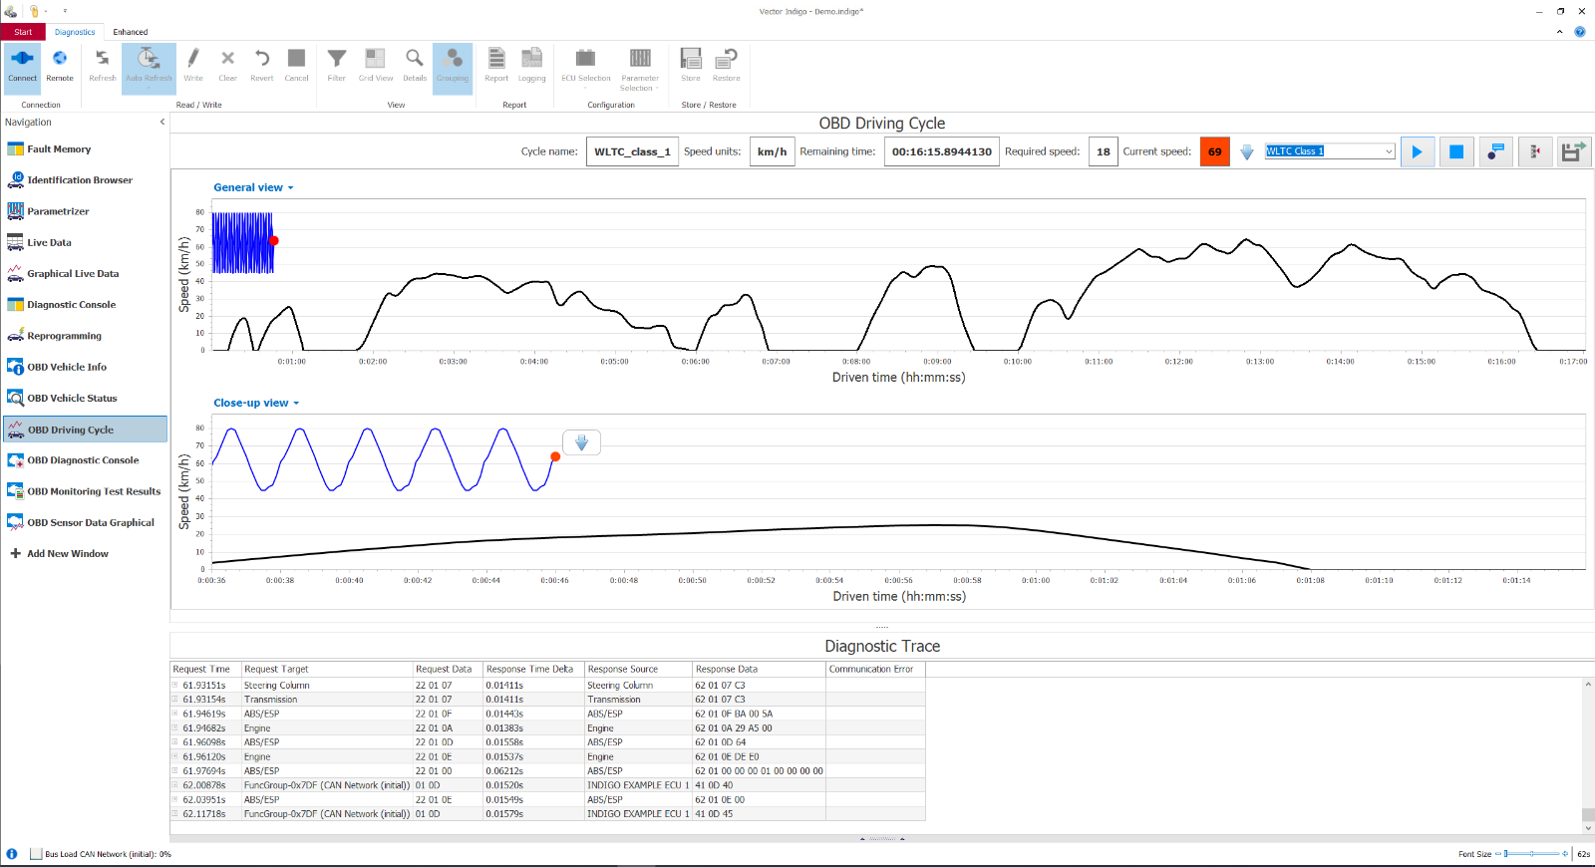
Task: Collapse the Navigation panel
Action: coord(162,123)
